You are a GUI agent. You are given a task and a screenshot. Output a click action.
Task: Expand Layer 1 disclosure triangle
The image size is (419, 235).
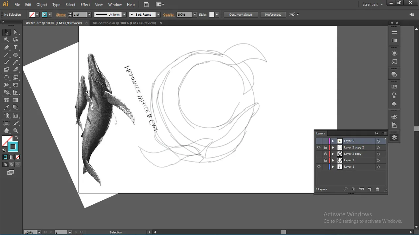(333, 167)
